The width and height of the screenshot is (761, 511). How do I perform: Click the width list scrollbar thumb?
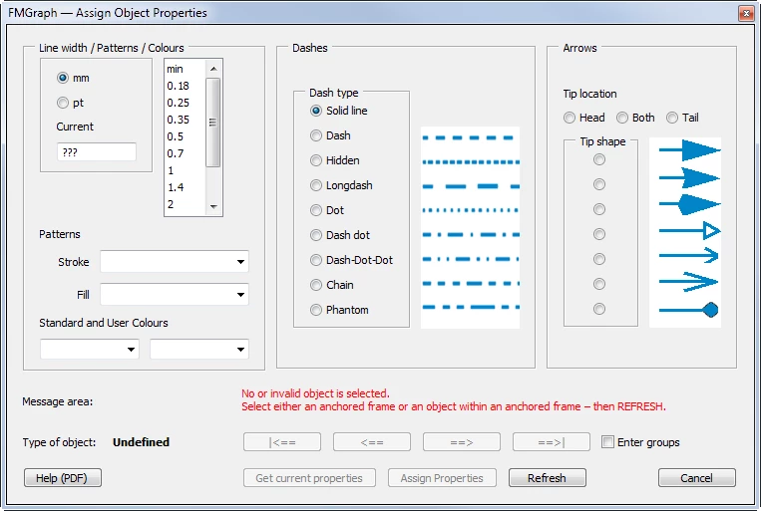213,123
